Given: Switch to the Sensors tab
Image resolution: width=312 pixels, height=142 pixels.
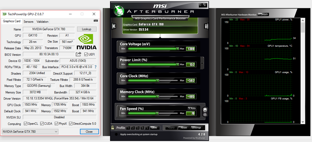Looking at the screenshot, I should coord(28,22).
